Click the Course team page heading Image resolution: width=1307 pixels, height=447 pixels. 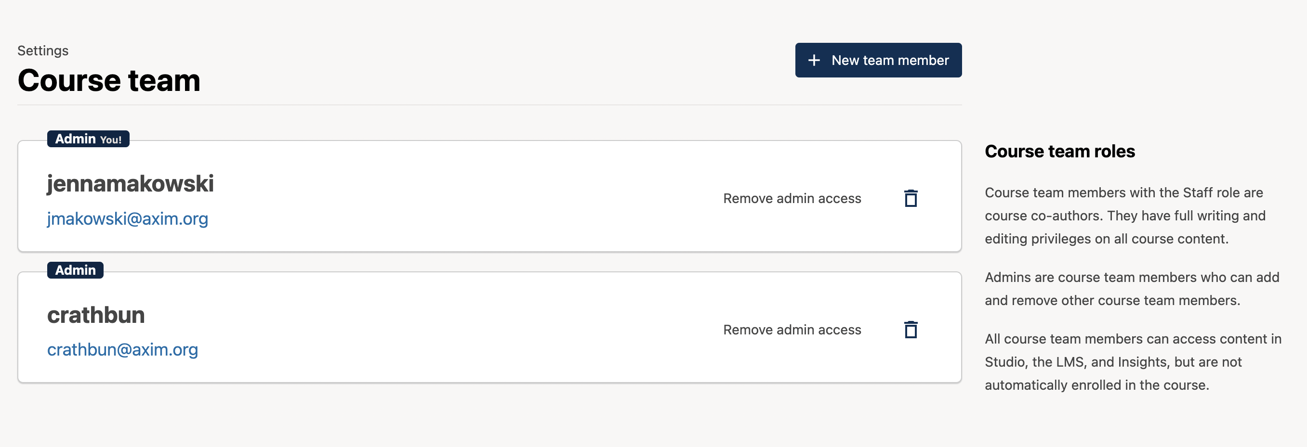click(109, 80)
